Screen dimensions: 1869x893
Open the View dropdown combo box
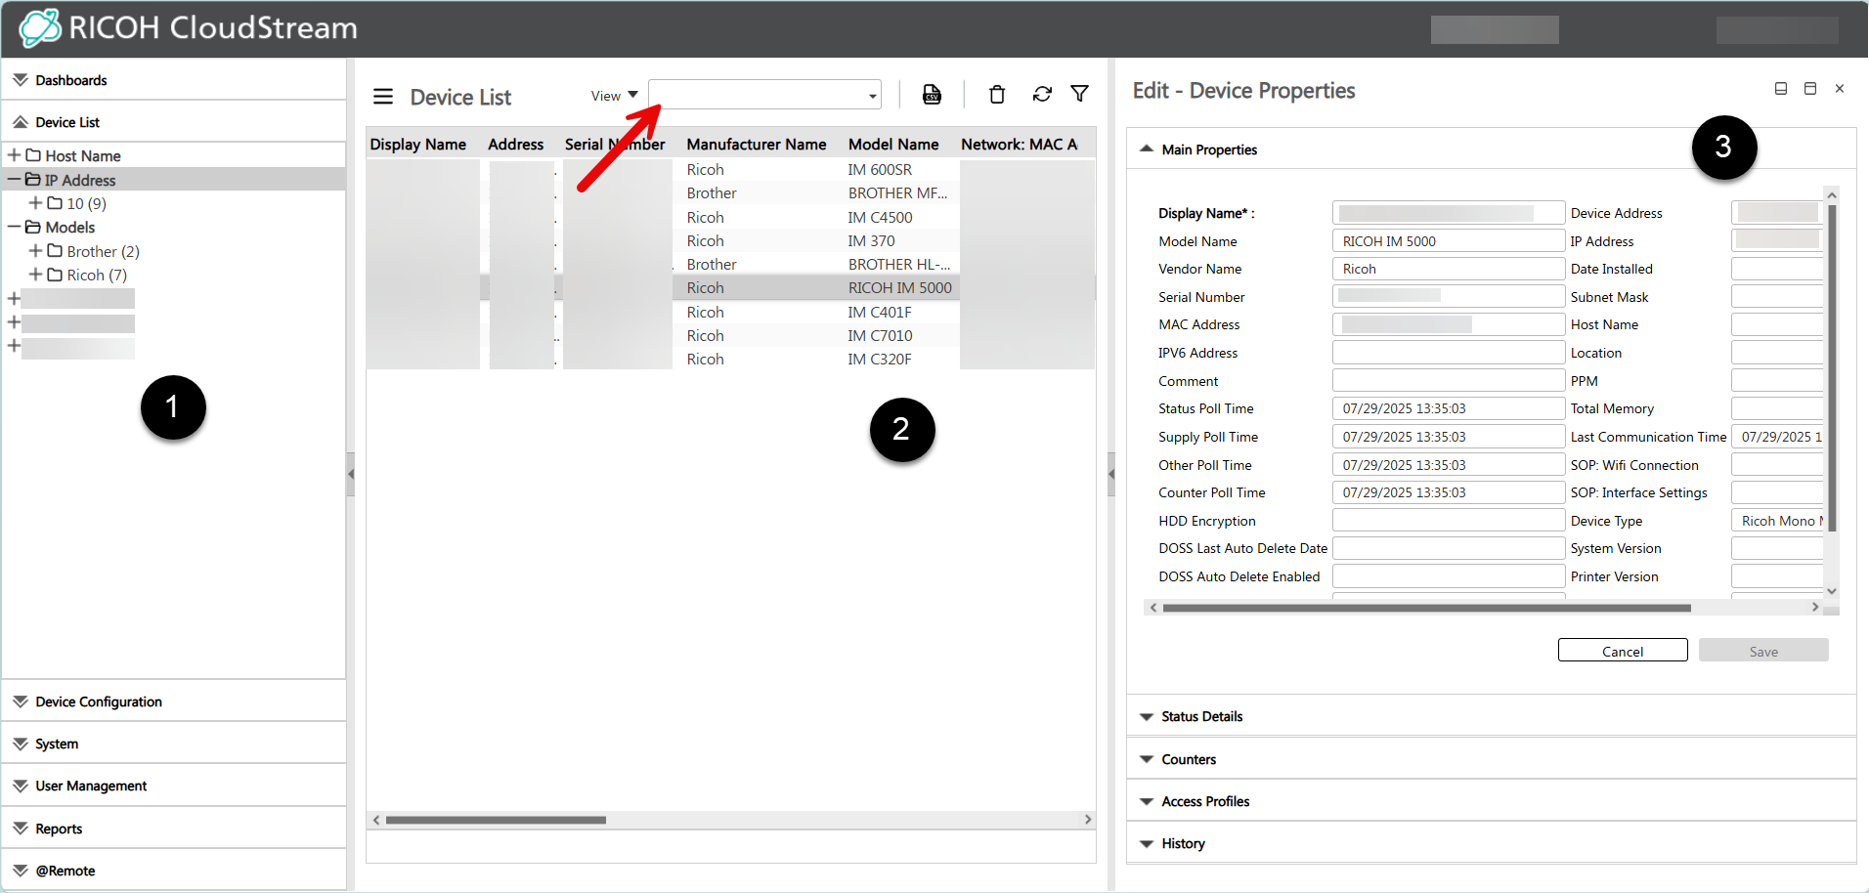click(x=764, y=95)
